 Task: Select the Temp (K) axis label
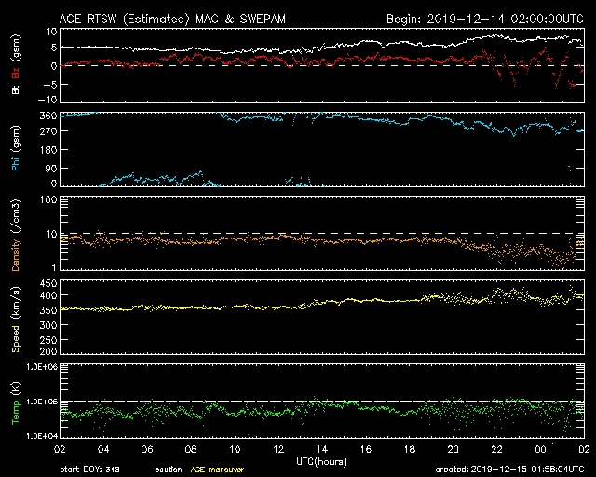pyautogui.click(x=16, y=403)
